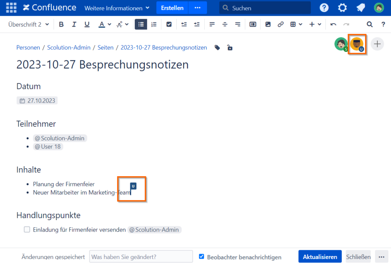Toggle bold formatting

click(61, 24)
